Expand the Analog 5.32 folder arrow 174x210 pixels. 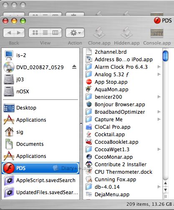[x=159, y=75]
